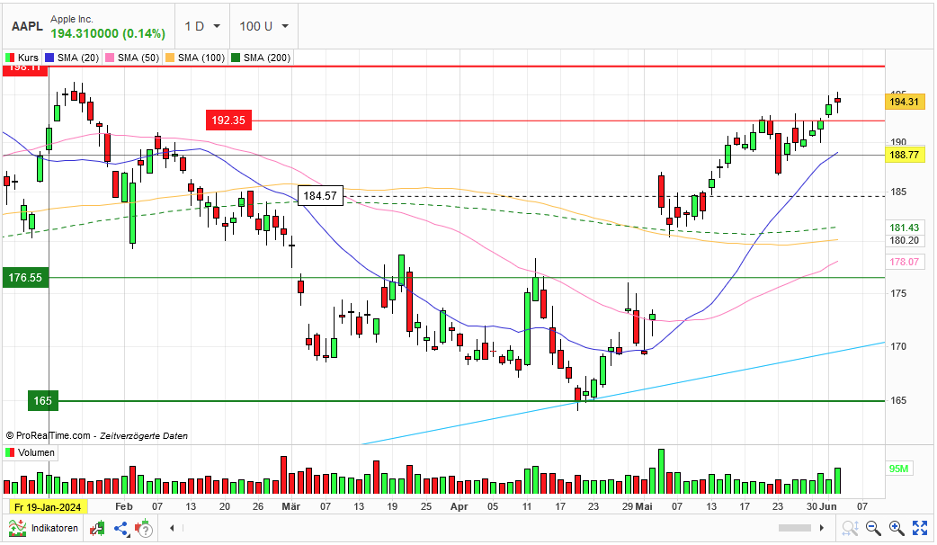Click the 194.31 current price tag
The height and width of the screenshot is (545, 937).
coord(904,102)
